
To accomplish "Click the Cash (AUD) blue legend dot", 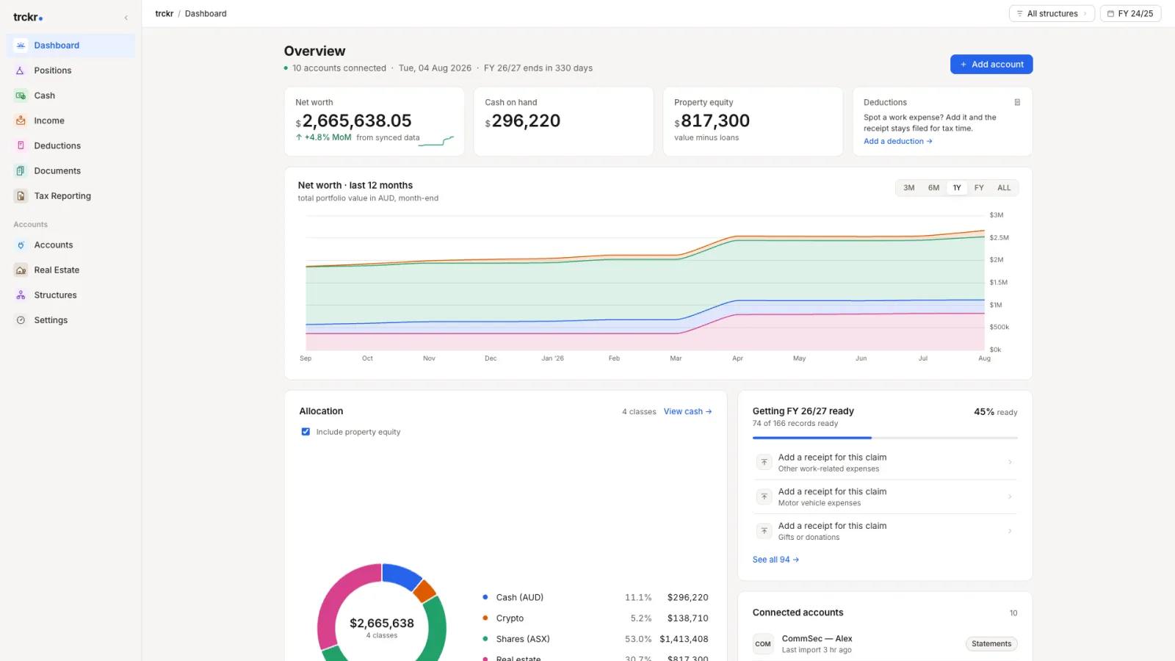I will (485, 597).
